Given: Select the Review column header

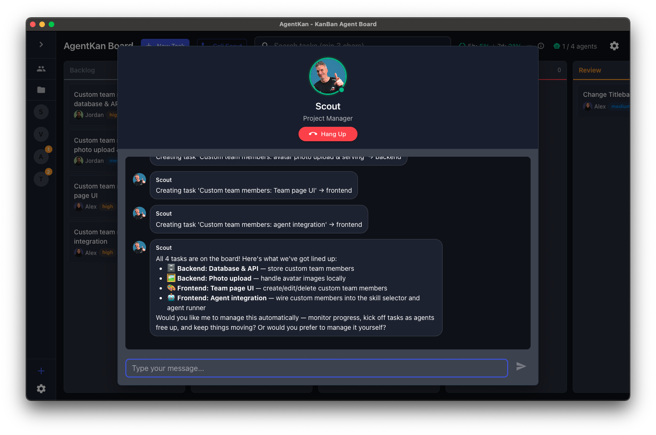Looking at the screenshot, I should [x=590, y=70].
